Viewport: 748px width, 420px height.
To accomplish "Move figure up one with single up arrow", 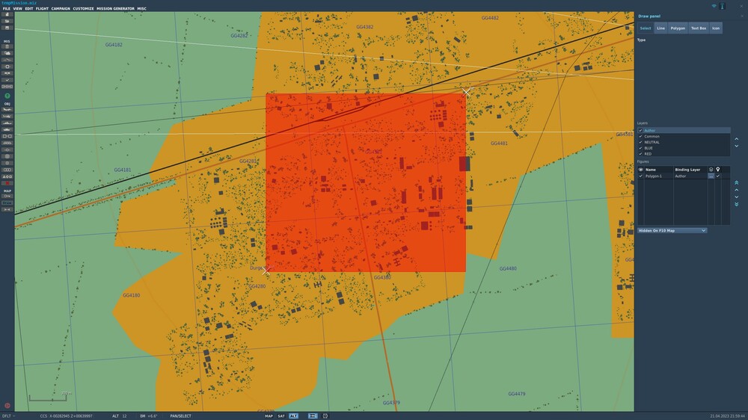I will point(737,190).
